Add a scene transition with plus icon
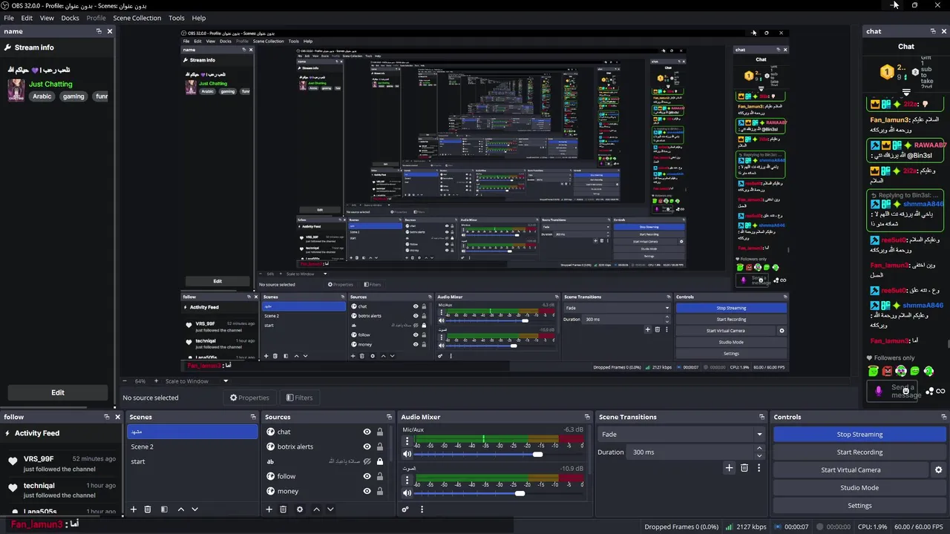950x534 pixels. coord(729,468)
